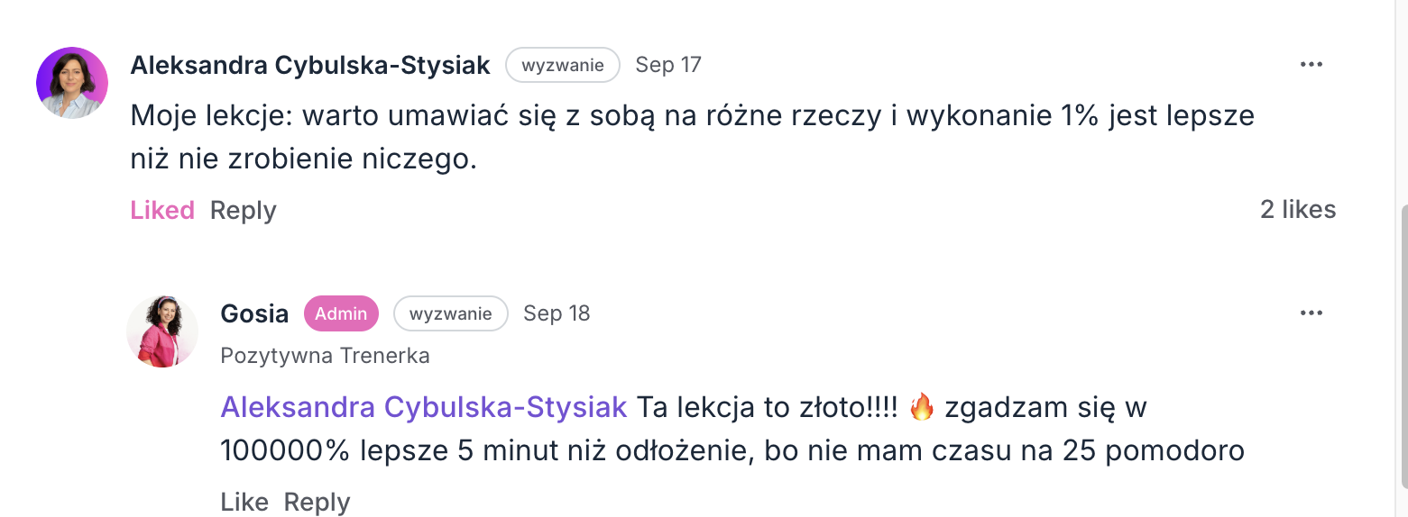1408x517 pixels.
Task: Click the purple Aleksandra Cybulska-Stysiak mention
Action: [x=424, y=407]
